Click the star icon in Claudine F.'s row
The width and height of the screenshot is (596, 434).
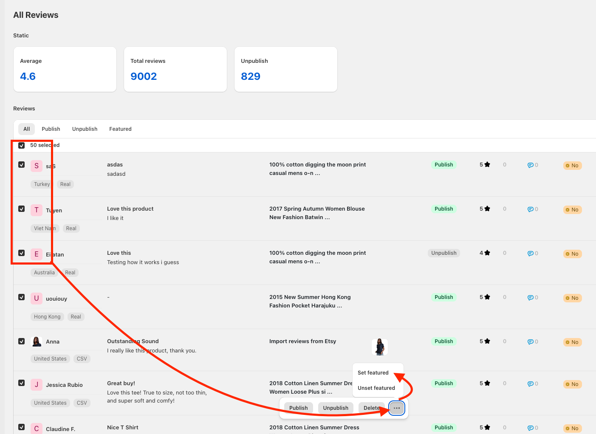coord(487,427)
